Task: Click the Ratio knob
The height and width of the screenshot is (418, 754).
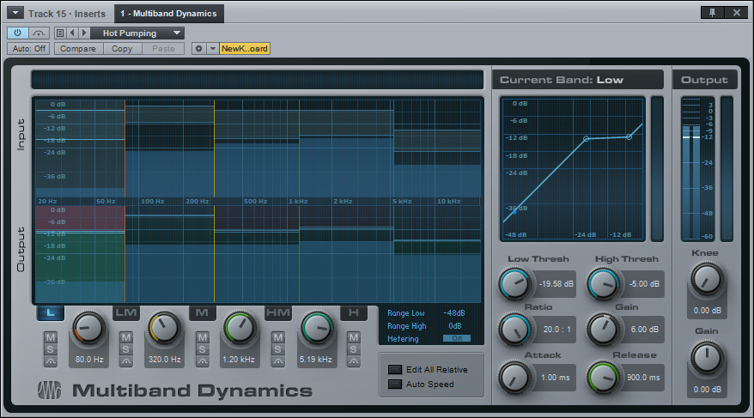Action: (514, 330)
